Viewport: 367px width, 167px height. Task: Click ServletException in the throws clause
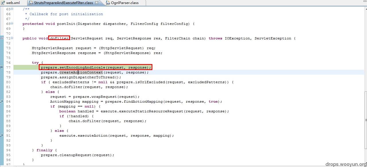(273, 38)
